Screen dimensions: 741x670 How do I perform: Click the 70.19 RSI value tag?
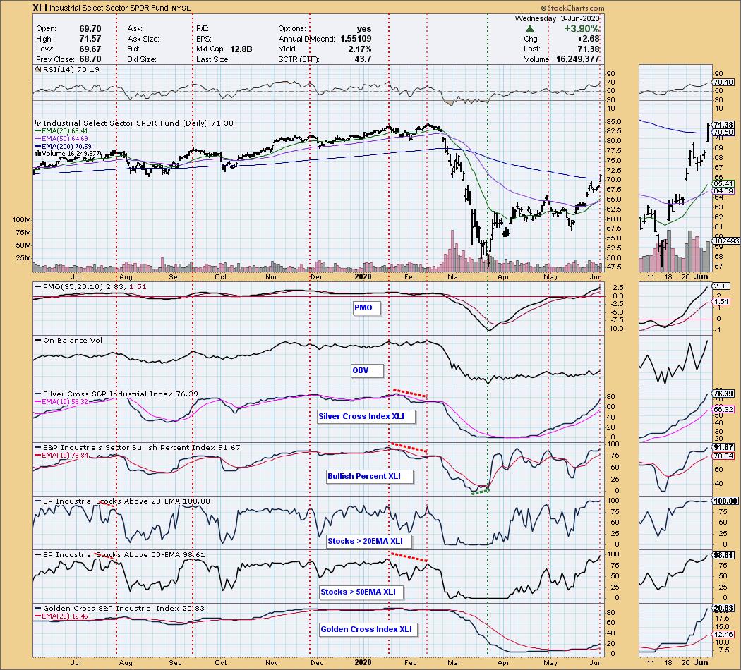pyautogui.click(x=723, y=82)
